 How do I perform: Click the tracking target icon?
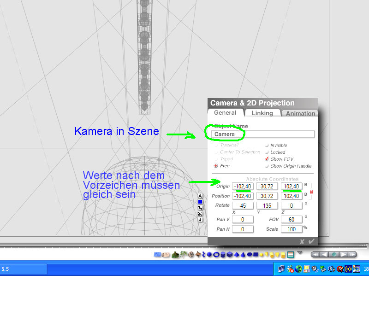[200, 214]
